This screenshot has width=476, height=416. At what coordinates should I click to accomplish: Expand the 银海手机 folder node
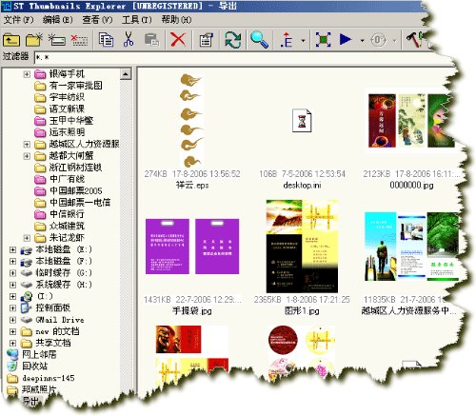pos(27,74)
